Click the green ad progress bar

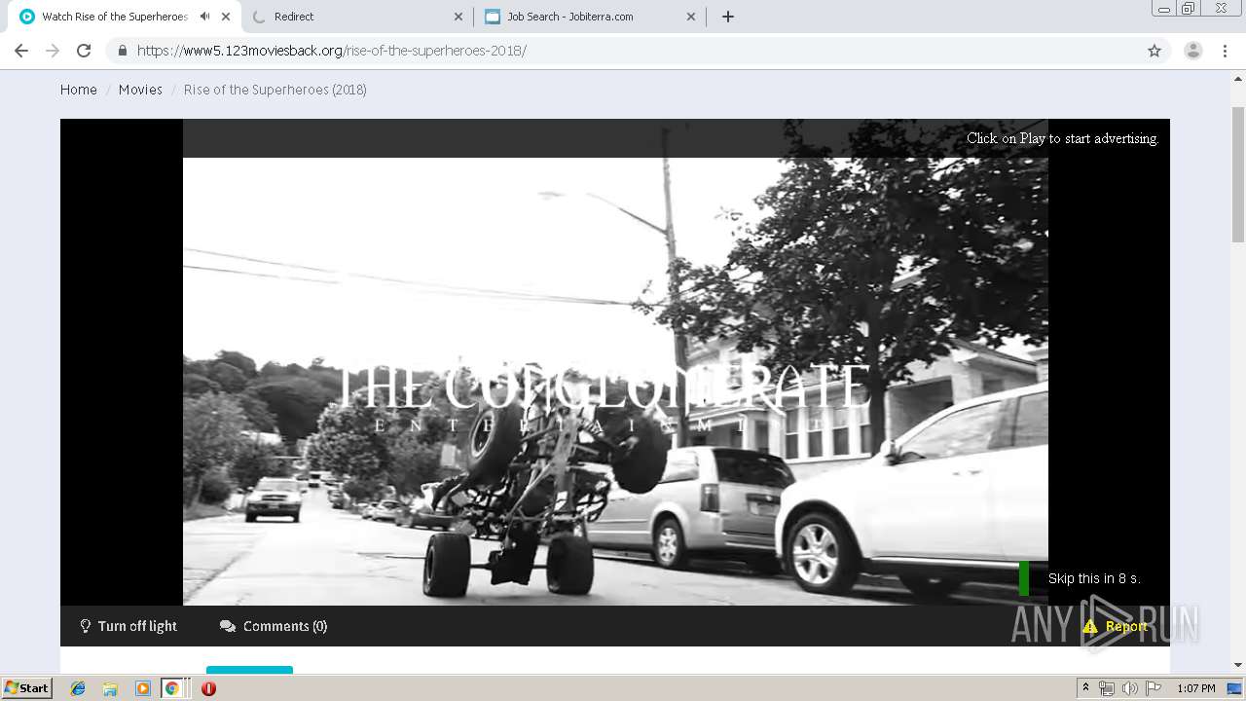point(1024,578)
